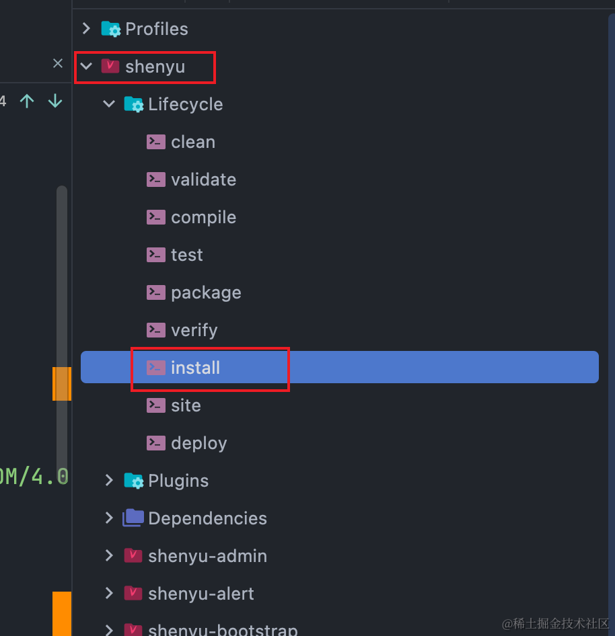Viewport: 615px width, 636px height.
Task: Select the verify lifecycle goal
Action: [x=194, y=331]
